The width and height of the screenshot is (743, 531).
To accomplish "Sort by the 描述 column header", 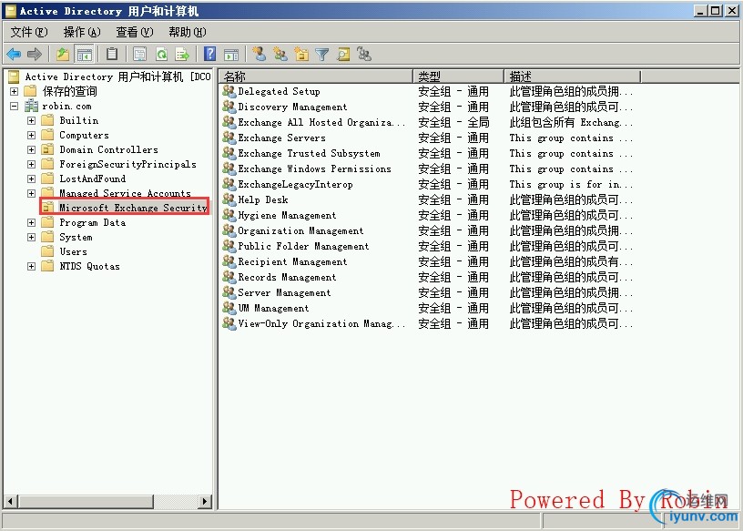I will [x=573, y=77].
